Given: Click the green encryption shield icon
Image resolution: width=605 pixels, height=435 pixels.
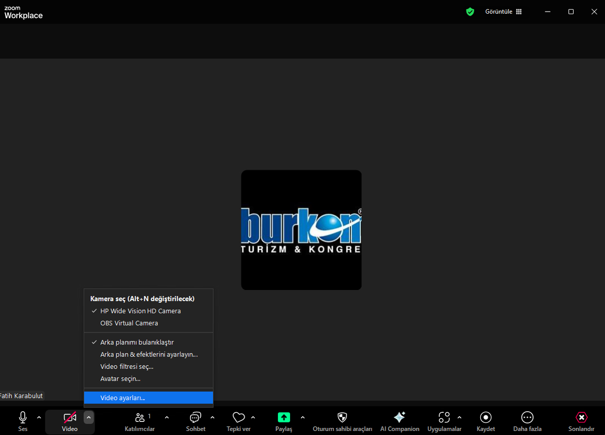Looking at the screenshot, I should 470,12.
